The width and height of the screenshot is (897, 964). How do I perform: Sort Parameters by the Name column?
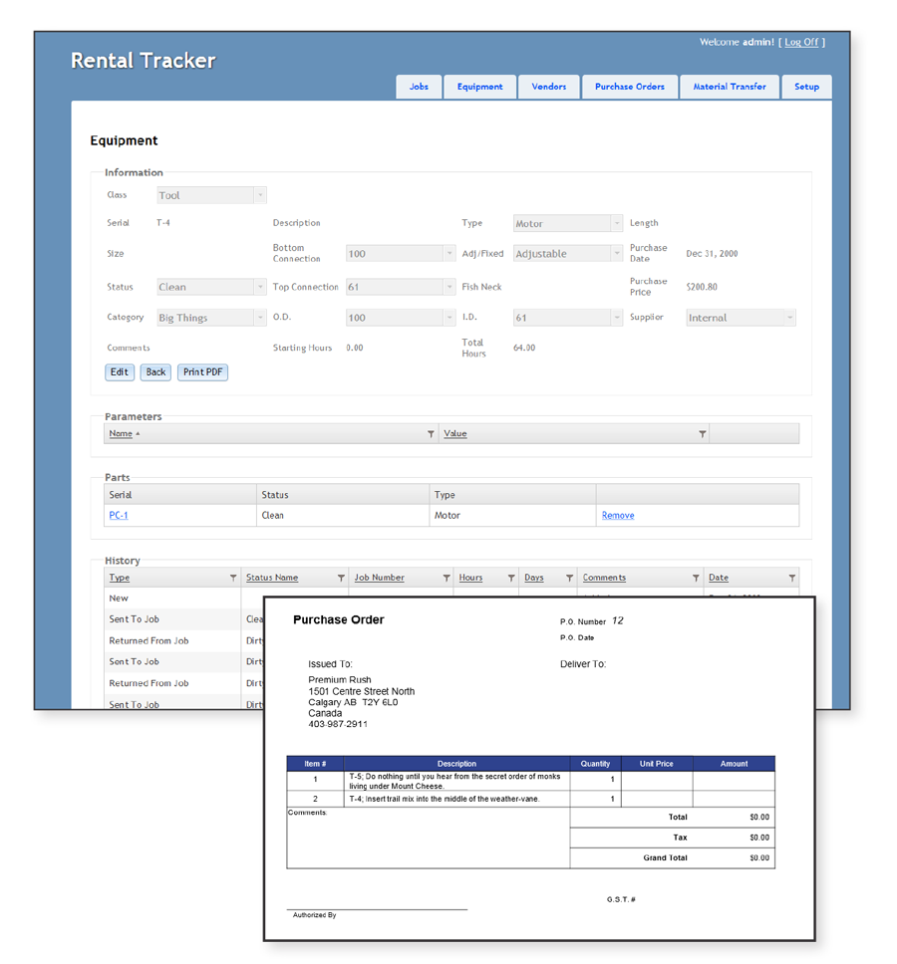[121, 433]
